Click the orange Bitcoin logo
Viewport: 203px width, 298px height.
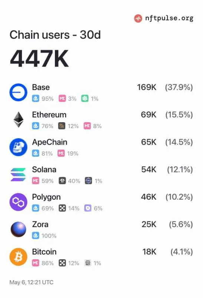pos(18,257)
